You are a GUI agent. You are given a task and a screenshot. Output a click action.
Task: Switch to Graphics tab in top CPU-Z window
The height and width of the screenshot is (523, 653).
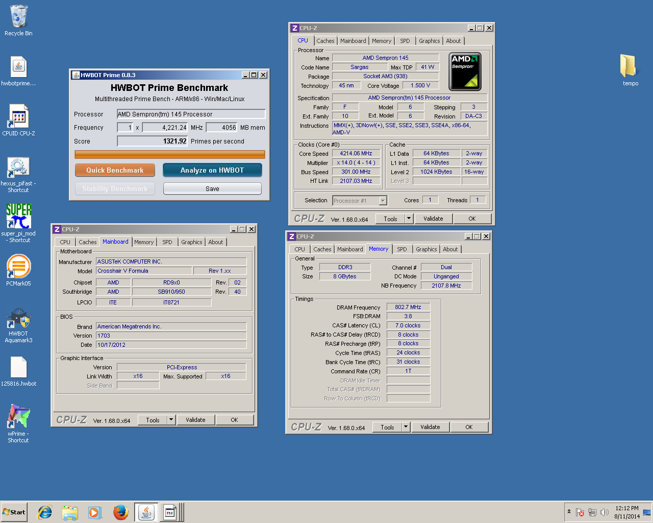[x=429, y=41]
